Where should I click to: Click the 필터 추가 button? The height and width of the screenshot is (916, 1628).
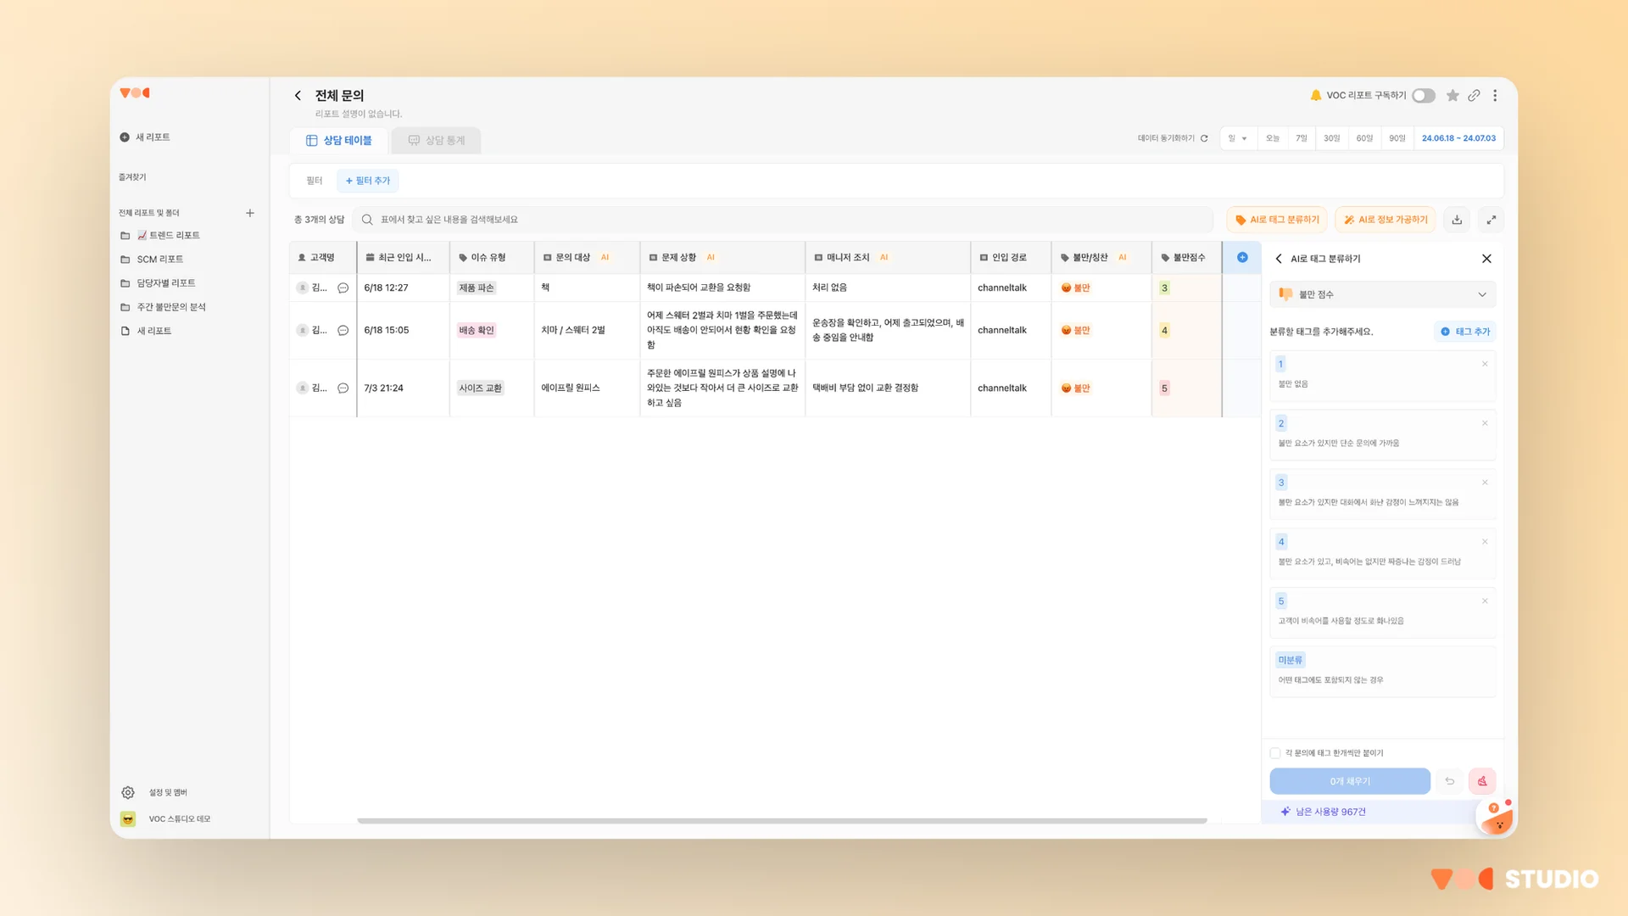(368, 181)
